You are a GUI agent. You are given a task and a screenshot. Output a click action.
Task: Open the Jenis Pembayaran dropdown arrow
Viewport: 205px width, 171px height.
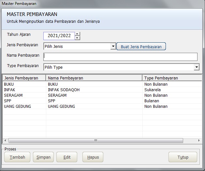(x=113, y=46)
